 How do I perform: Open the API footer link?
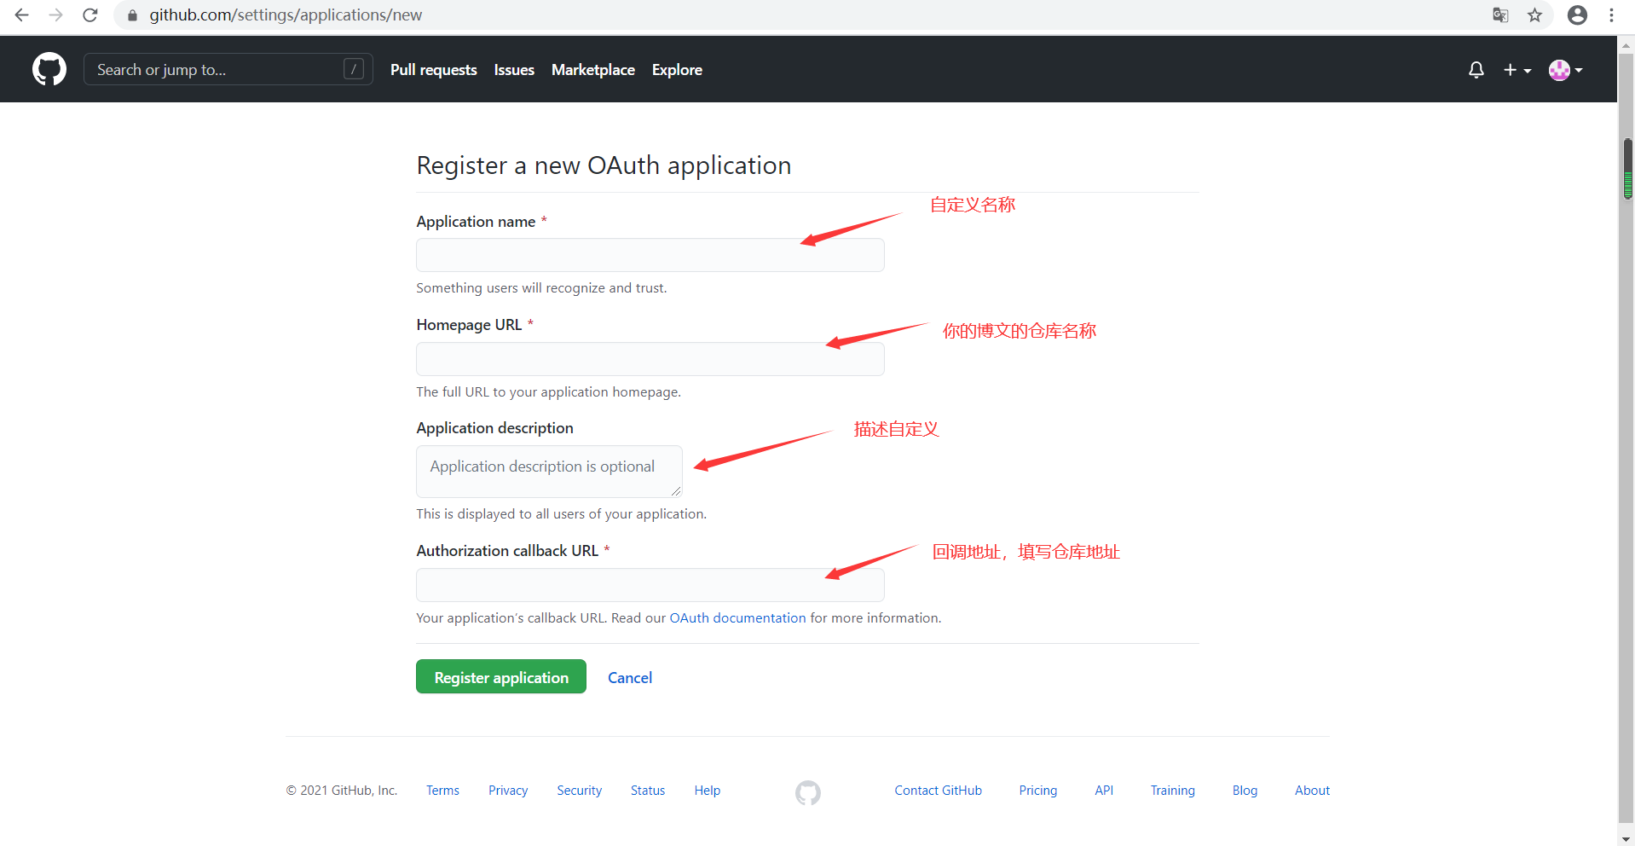1104,791
